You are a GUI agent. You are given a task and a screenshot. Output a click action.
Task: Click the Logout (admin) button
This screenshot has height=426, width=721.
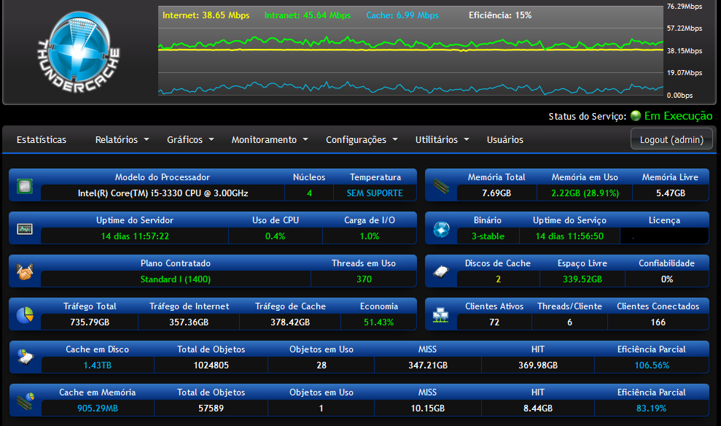pyautogui.click(x=671, y=139)
